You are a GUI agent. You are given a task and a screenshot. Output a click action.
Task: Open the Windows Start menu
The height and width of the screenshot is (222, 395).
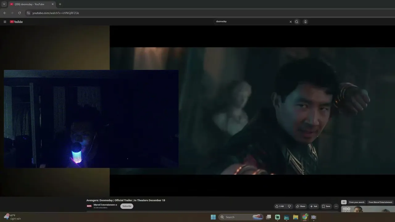(x=213, y=217)
